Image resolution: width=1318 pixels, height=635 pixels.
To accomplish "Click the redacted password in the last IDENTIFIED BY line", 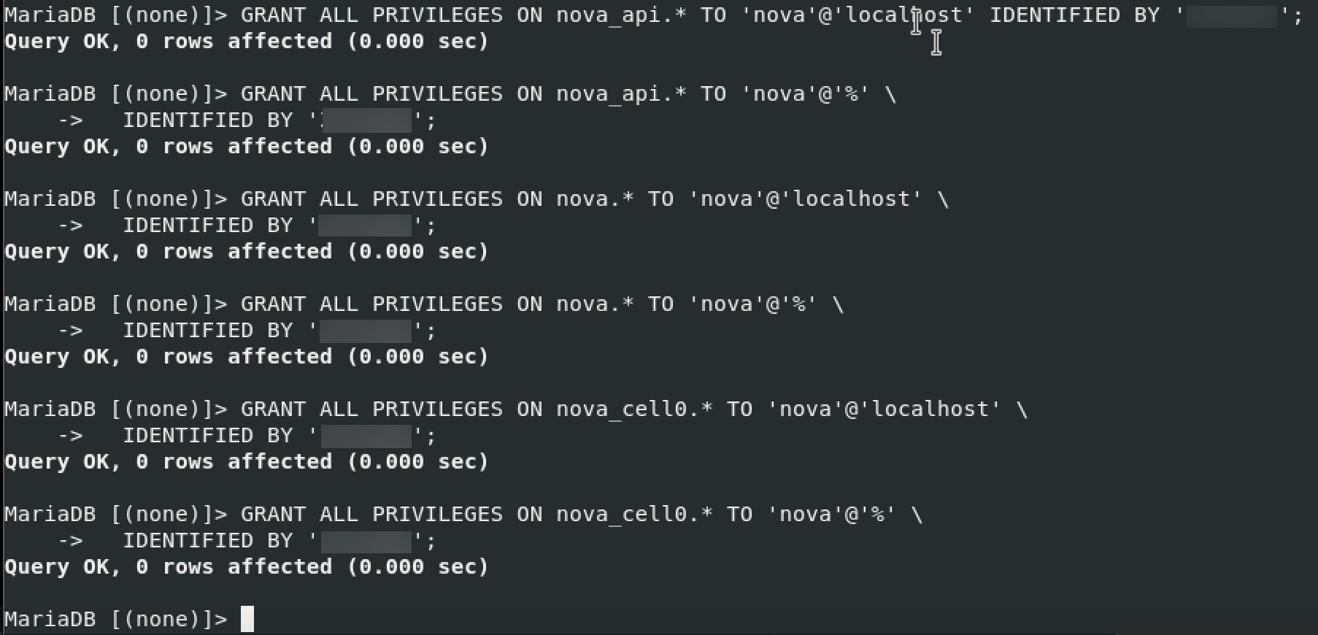I will [x=366, y=541].
